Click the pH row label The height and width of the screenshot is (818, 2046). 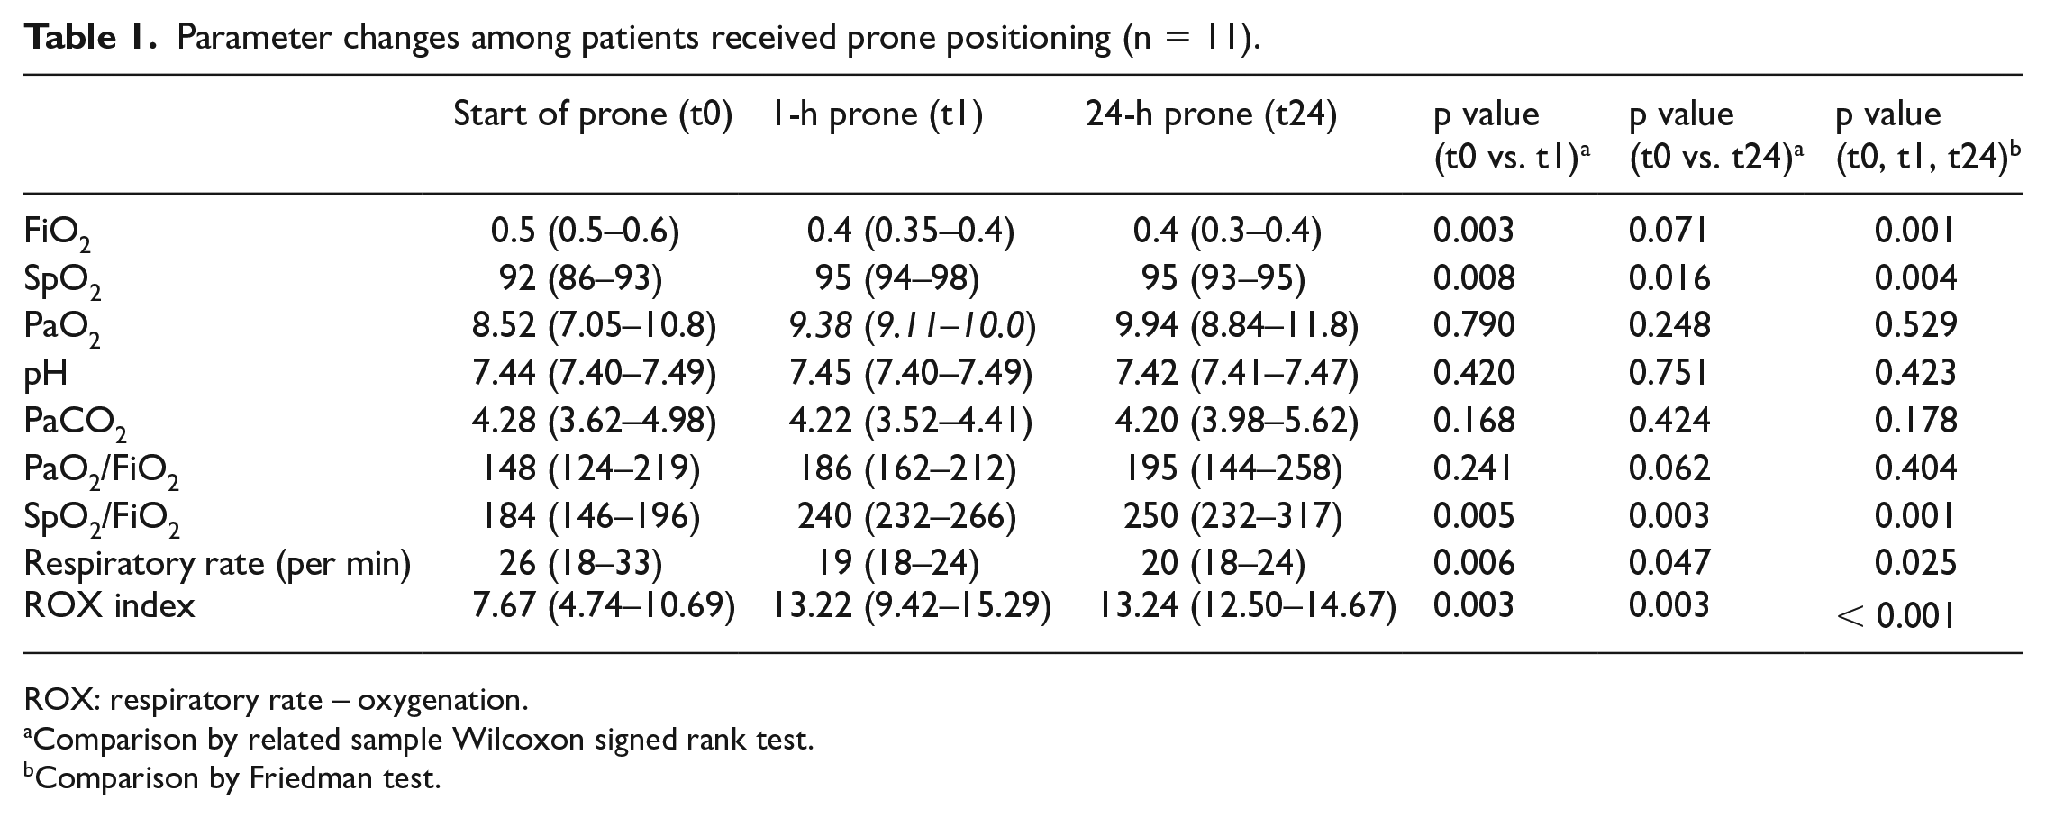[45, 374]
